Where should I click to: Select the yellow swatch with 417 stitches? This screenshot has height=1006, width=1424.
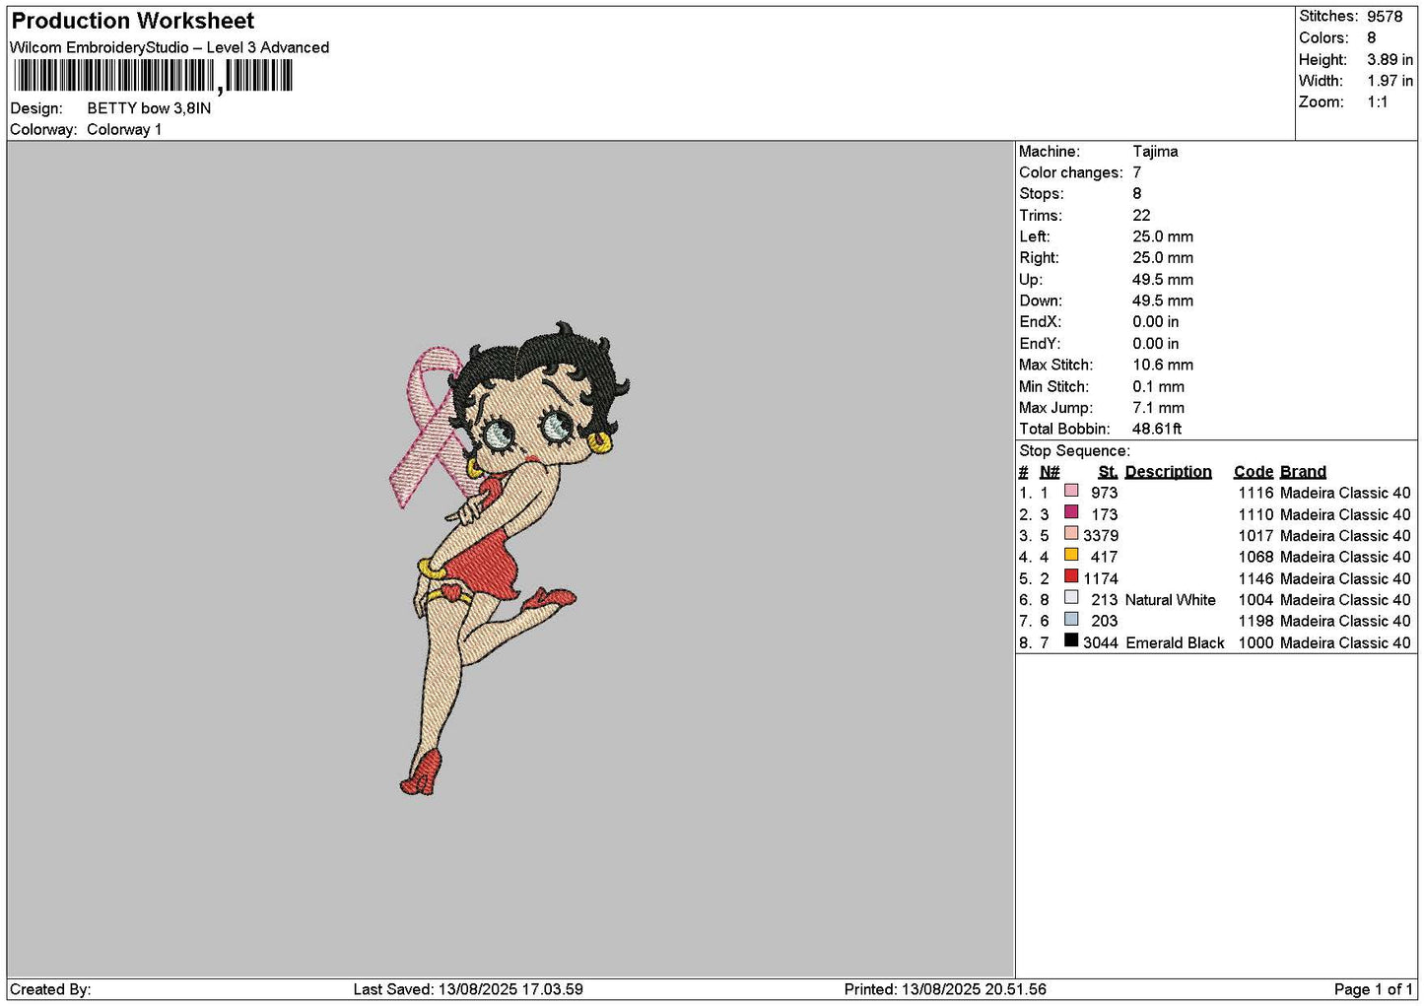click(1071, 555)
